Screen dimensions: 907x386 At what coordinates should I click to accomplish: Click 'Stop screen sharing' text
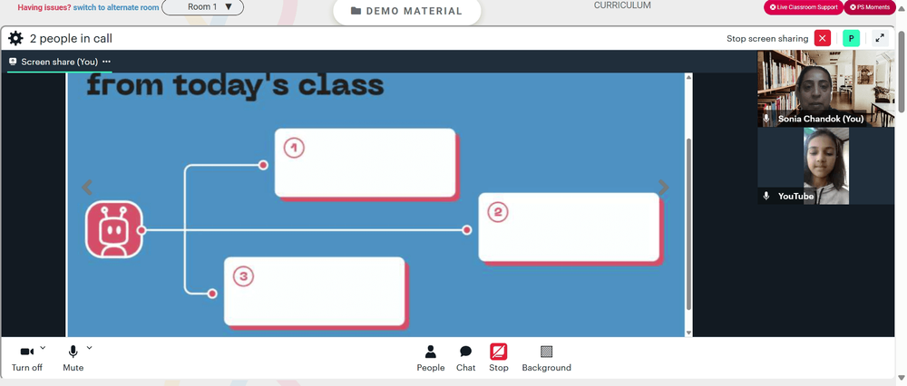[x=767, y=39]
